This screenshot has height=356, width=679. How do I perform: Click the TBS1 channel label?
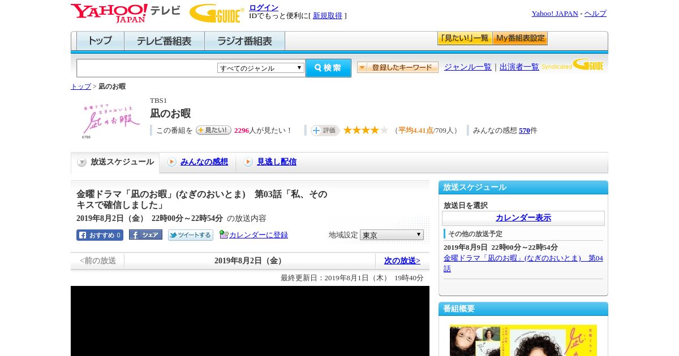coord(158,101)
